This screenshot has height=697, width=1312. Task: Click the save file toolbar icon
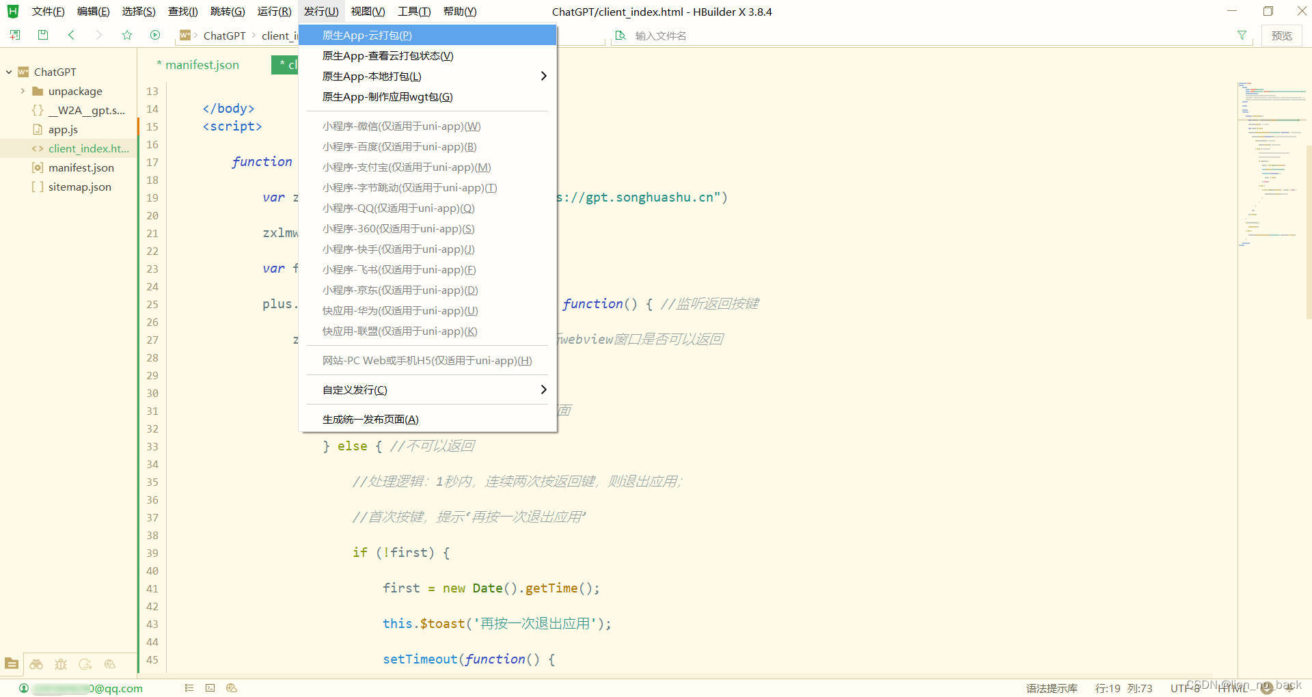pos(43,35)
